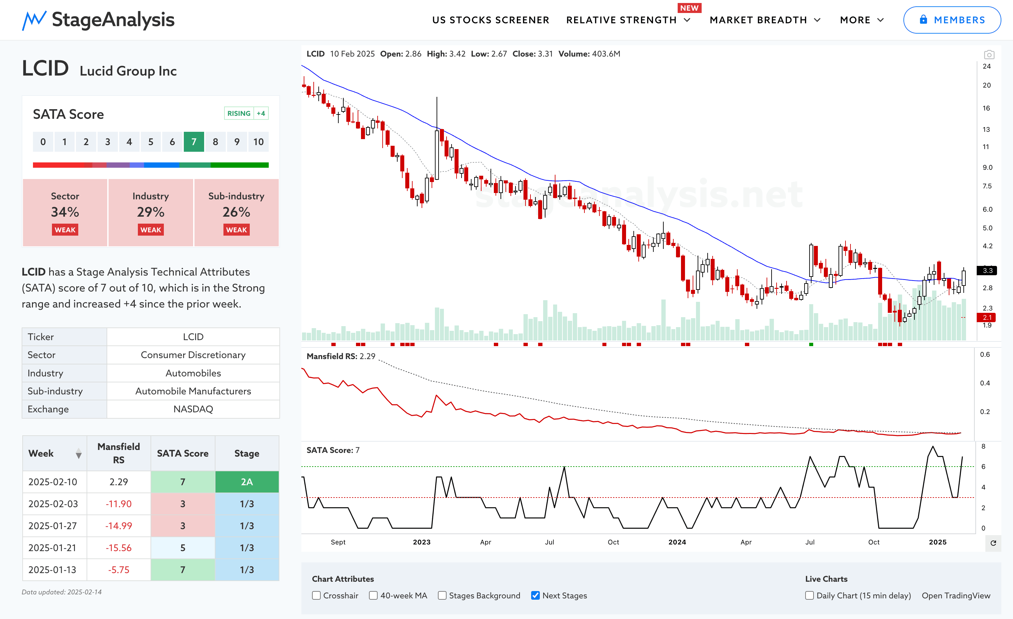Image resolution: width=1013 pixels, height=619 pixels.
Task: Uncheck the Next Stages checkbox
Action: click(535, 596)
